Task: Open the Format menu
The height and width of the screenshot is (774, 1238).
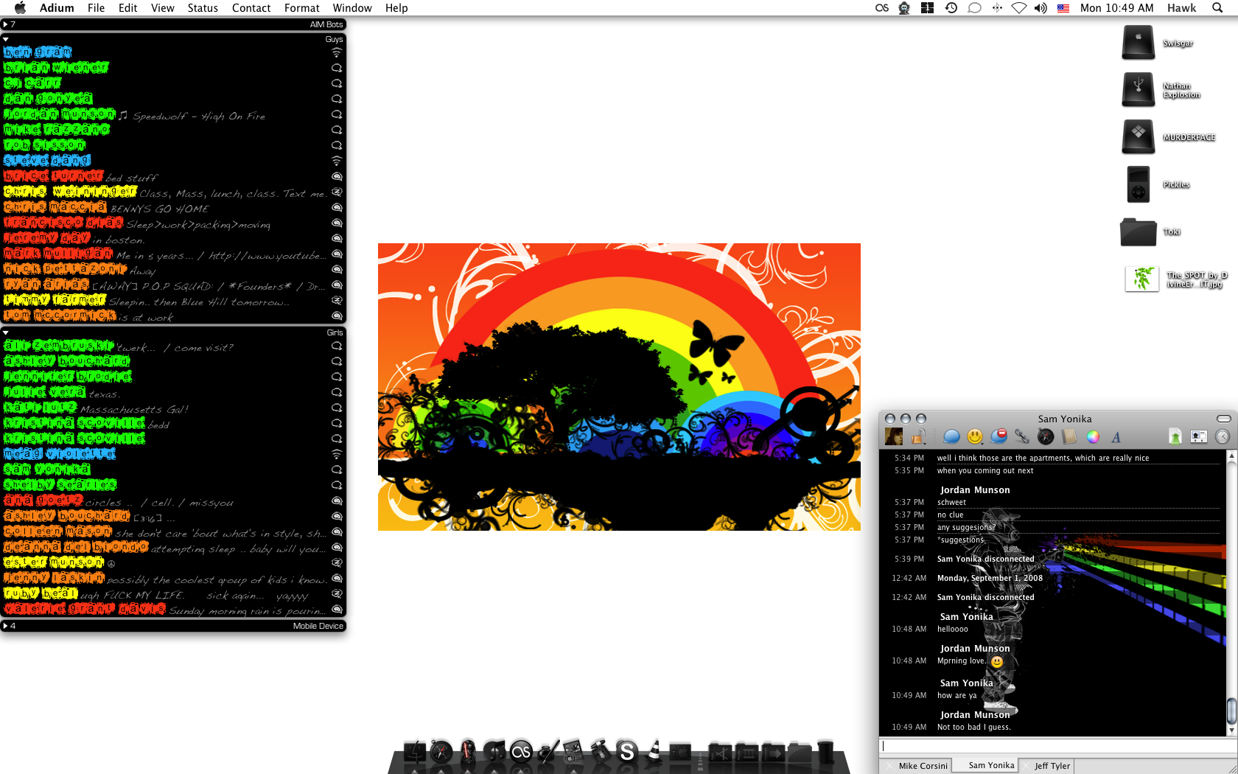Action: (x=301, y=8)
